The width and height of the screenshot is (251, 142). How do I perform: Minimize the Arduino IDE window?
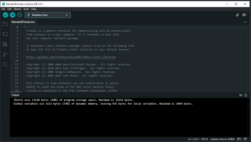click(227, 4)
